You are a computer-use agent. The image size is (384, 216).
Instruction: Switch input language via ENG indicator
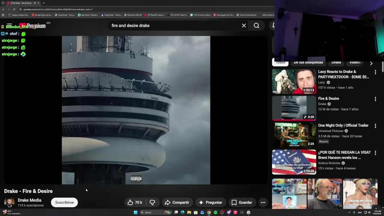click(360, 212)
